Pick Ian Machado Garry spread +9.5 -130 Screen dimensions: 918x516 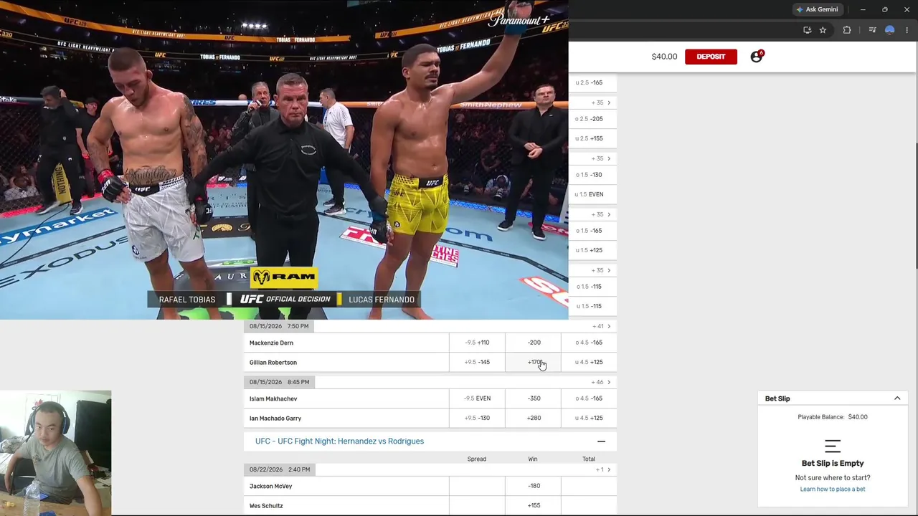(477, 418)
